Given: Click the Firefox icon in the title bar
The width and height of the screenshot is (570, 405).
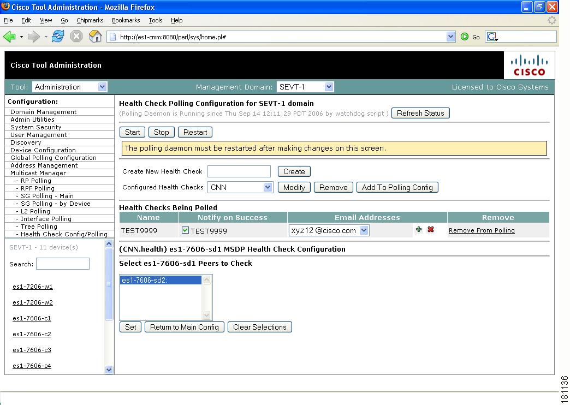Looking at the screenshot, I should (5, 6).
